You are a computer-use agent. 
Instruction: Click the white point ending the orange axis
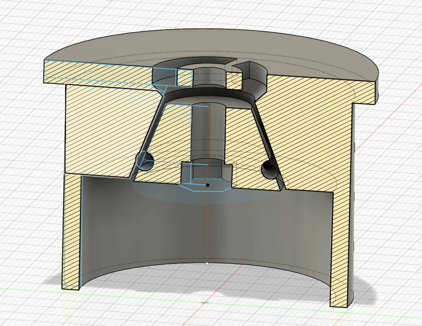tap(207, 264)
